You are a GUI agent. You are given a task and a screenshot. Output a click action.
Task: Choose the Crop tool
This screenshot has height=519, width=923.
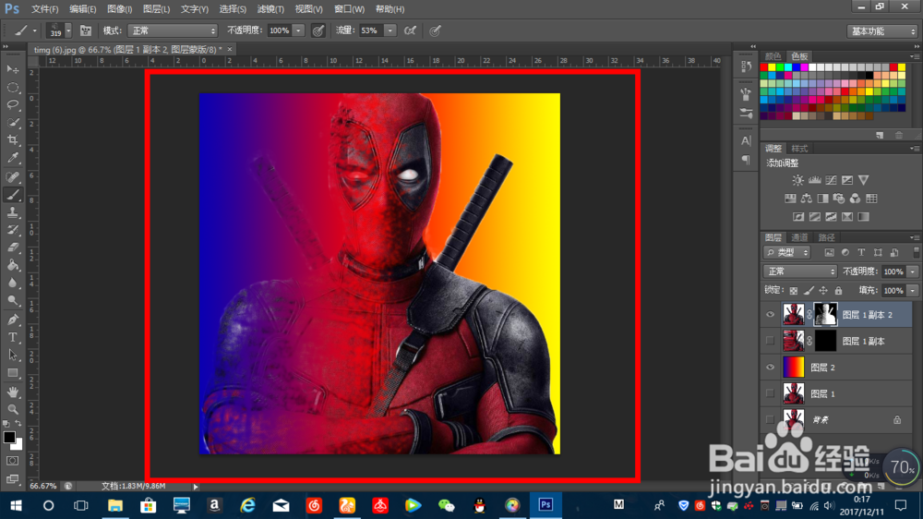click(13, 140)
